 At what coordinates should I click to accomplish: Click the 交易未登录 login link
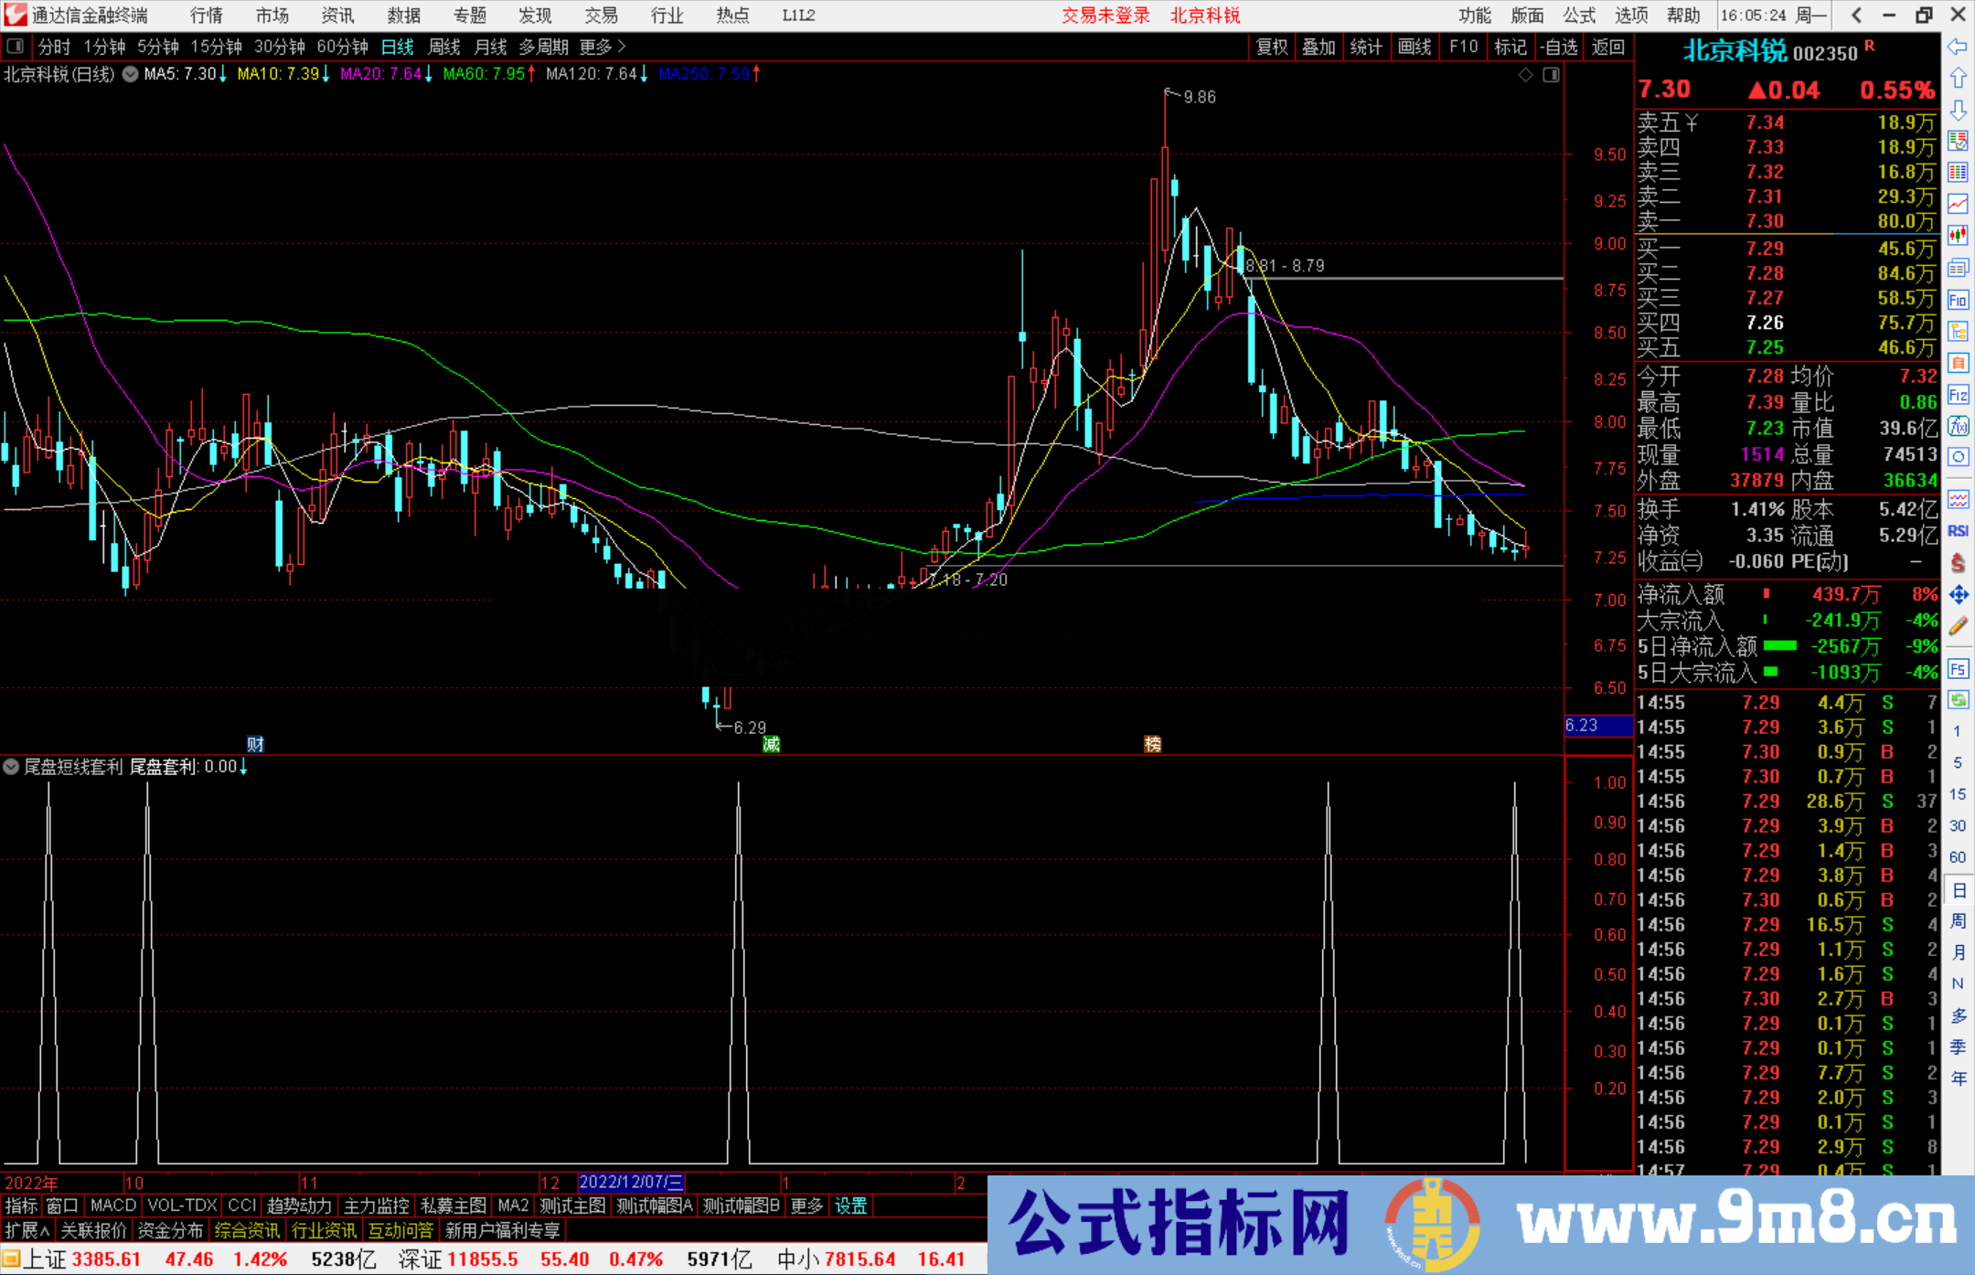1106,16
